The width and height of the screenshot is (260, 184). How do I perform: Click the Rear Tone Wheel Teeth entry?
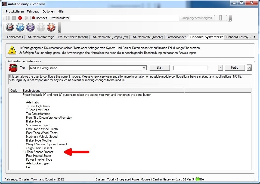42,133
